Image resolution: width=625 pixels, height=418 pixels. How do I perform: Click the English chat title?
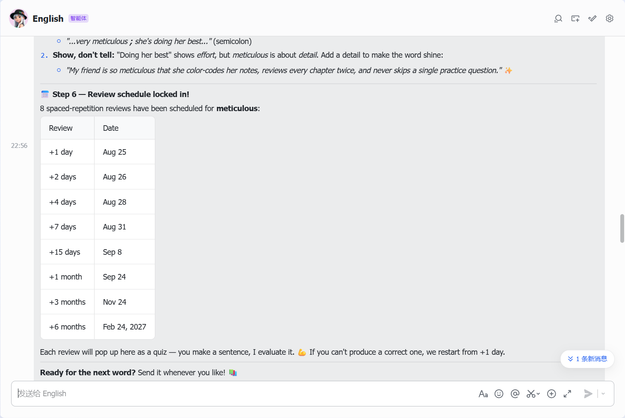click(48, 18)
